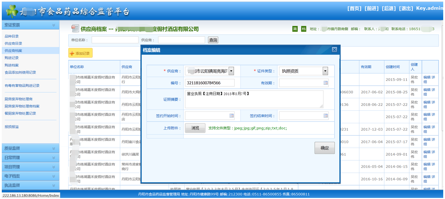Open the calendar for 签约结束时间
This screenshot has height=199, width=445.
pos(325,116)
